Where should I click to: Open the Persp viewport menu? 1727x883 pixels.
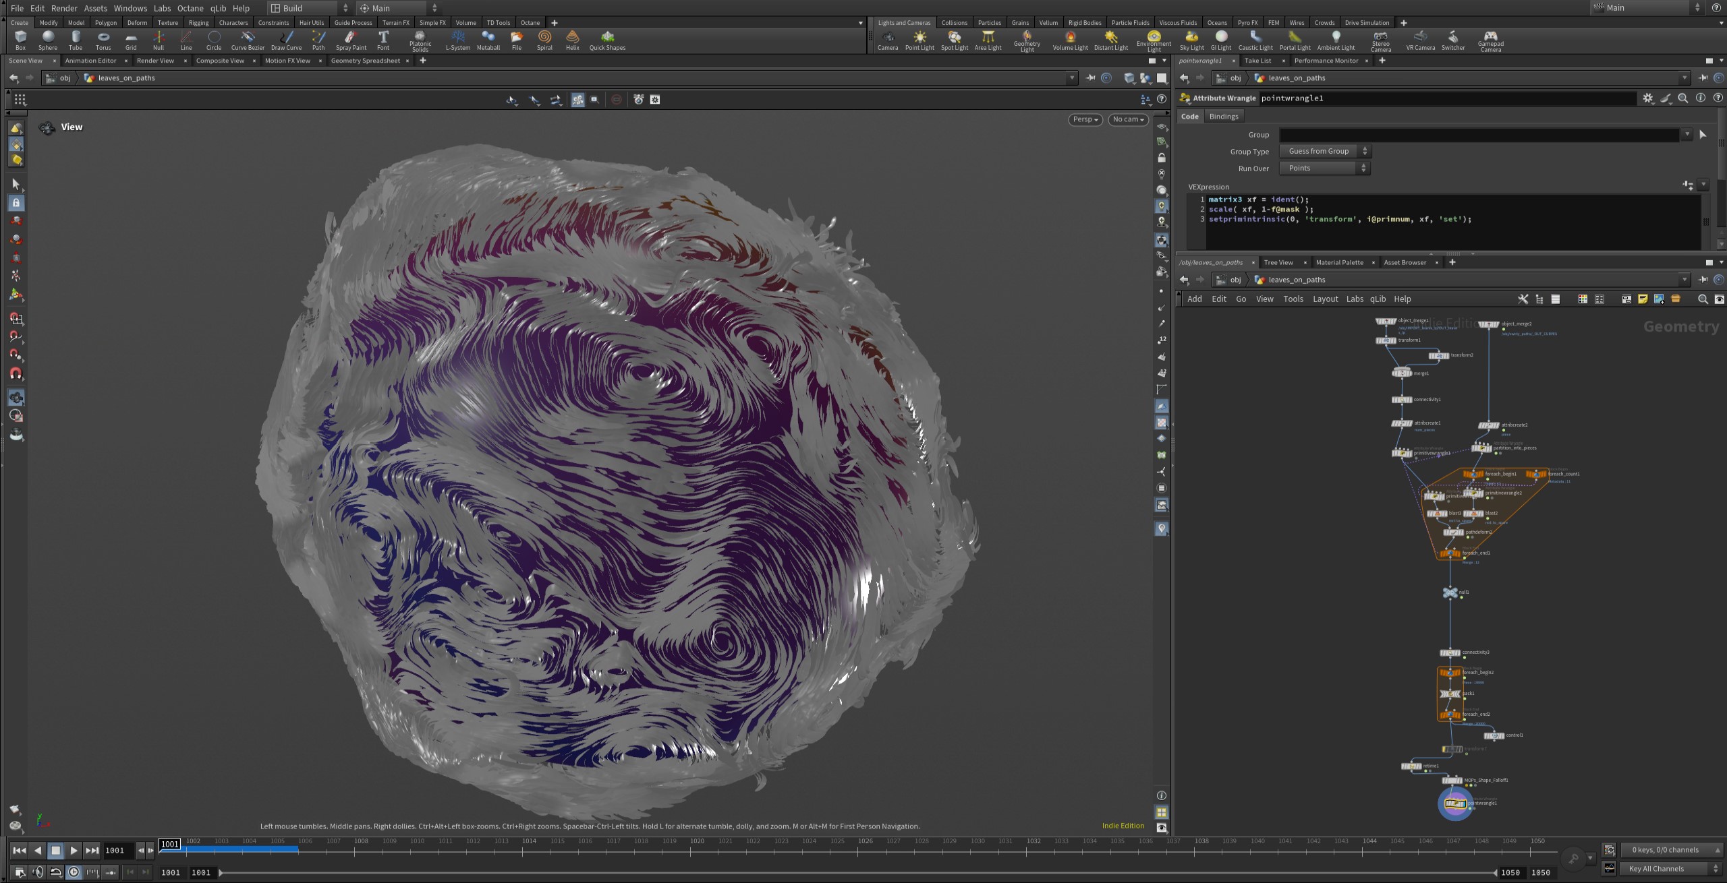point(1085,119)
